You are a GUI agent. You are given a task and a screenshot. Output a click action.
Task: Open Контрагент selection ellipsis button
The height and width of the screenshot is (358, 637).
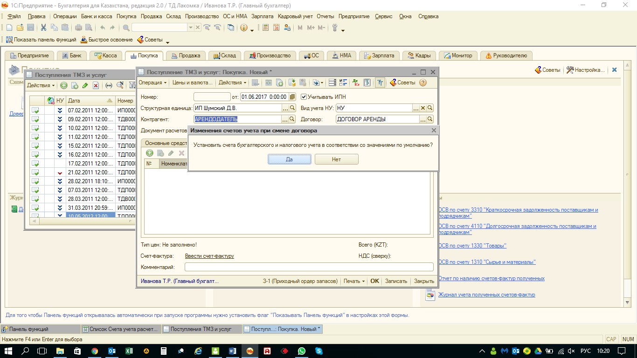pyautogui.click(x=285, y=119)
